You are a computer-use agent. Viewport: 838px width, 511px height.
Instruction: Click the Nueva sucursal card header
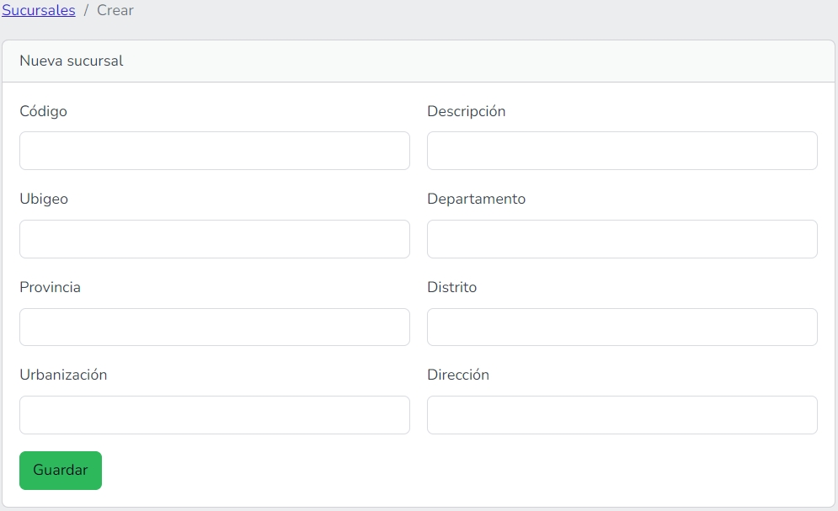pos(72,61)
